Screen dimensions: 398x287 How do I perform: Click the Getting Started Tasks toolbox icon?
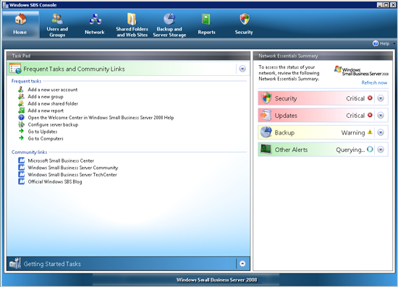coord(15,263)
